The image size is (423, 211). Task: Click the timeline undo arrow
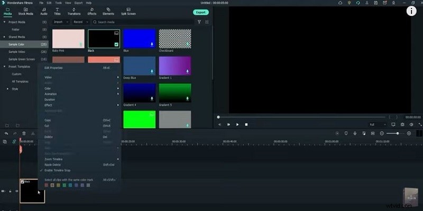[x=6, y=133]
